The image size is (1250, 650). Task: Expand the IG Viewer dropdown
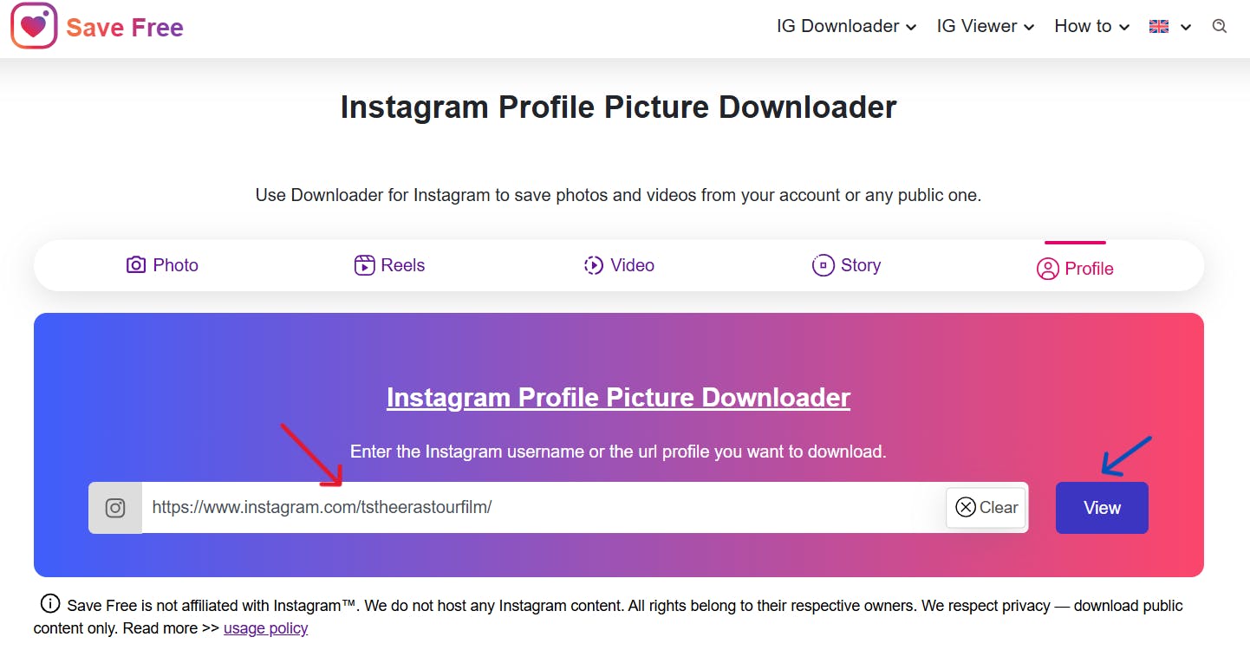[x=986, y=27]
